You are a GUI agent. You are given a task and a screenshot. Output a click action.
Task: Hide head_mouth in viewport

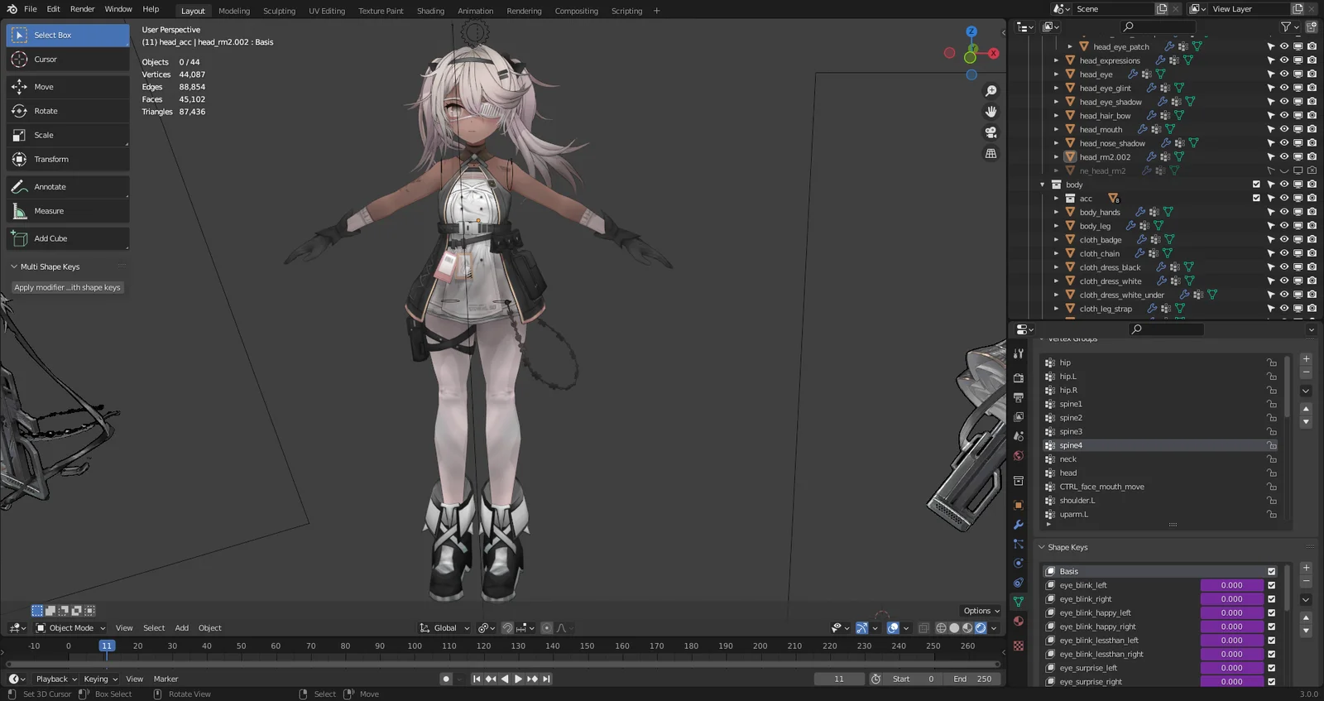pyautogui.click(x=1284, y=129)
